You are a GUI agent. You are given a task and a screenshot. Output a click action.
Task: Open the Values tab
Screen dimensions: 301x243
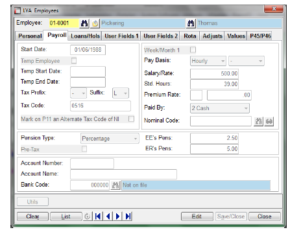(x=236, y=36)
